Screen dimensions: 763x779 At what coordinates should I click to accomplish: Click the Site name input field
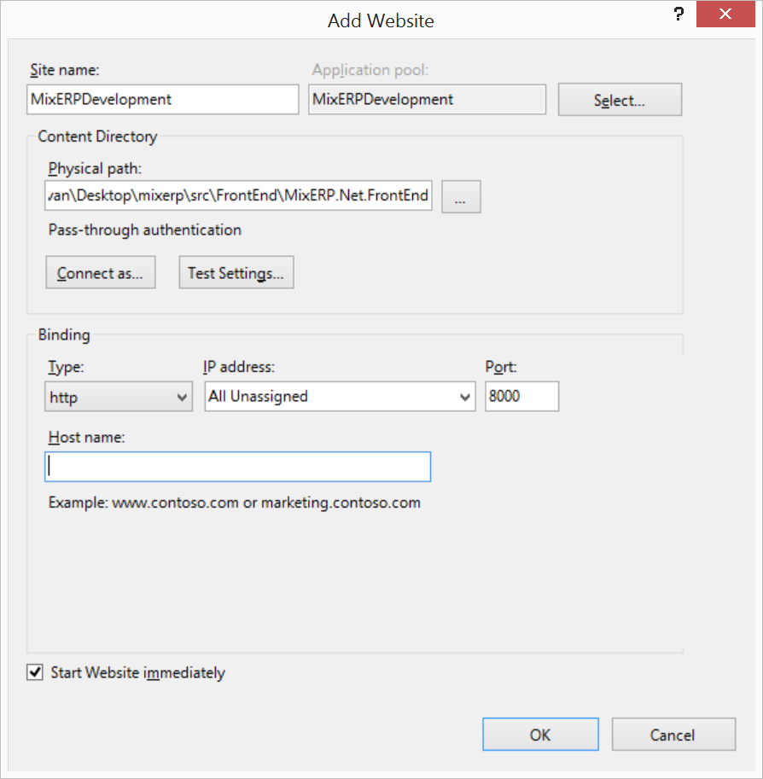pos(162,99)
